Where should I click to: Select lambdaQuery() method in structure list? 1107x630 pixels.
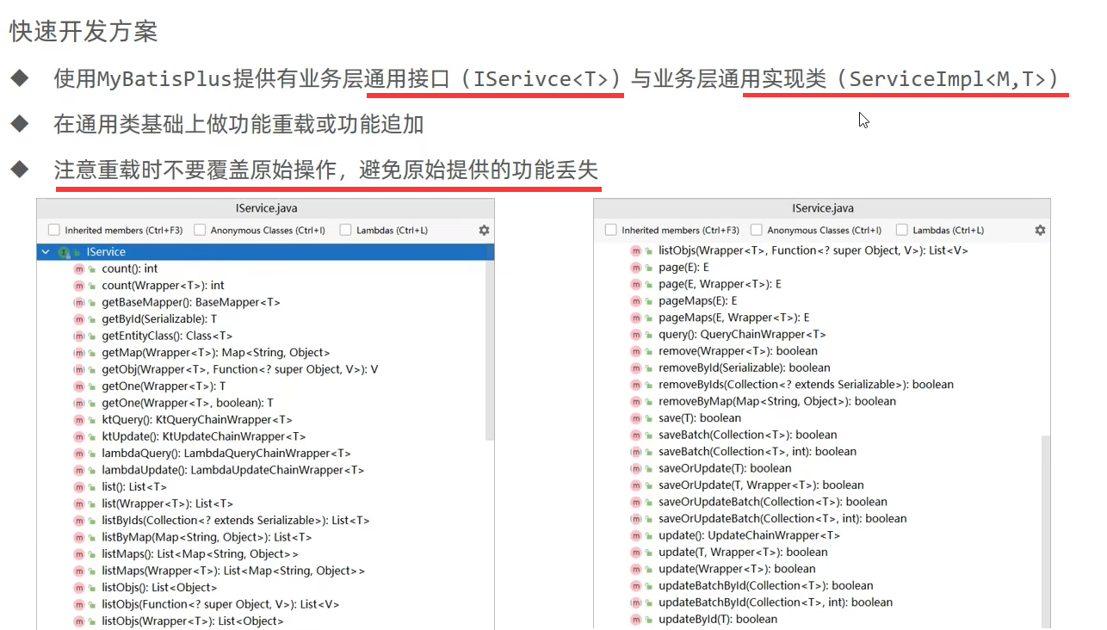click(x=226, y=454)
